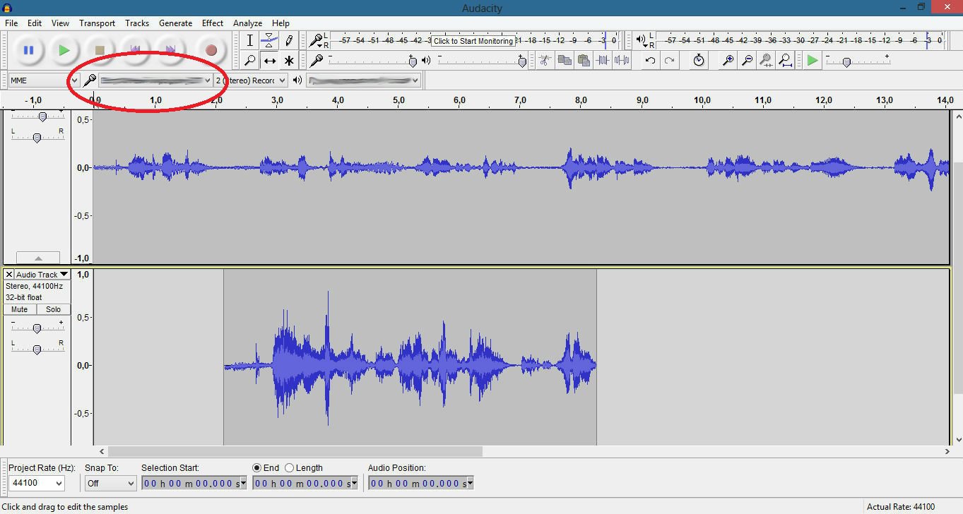Open the MME audio host dropdown

tap(44, 80)
